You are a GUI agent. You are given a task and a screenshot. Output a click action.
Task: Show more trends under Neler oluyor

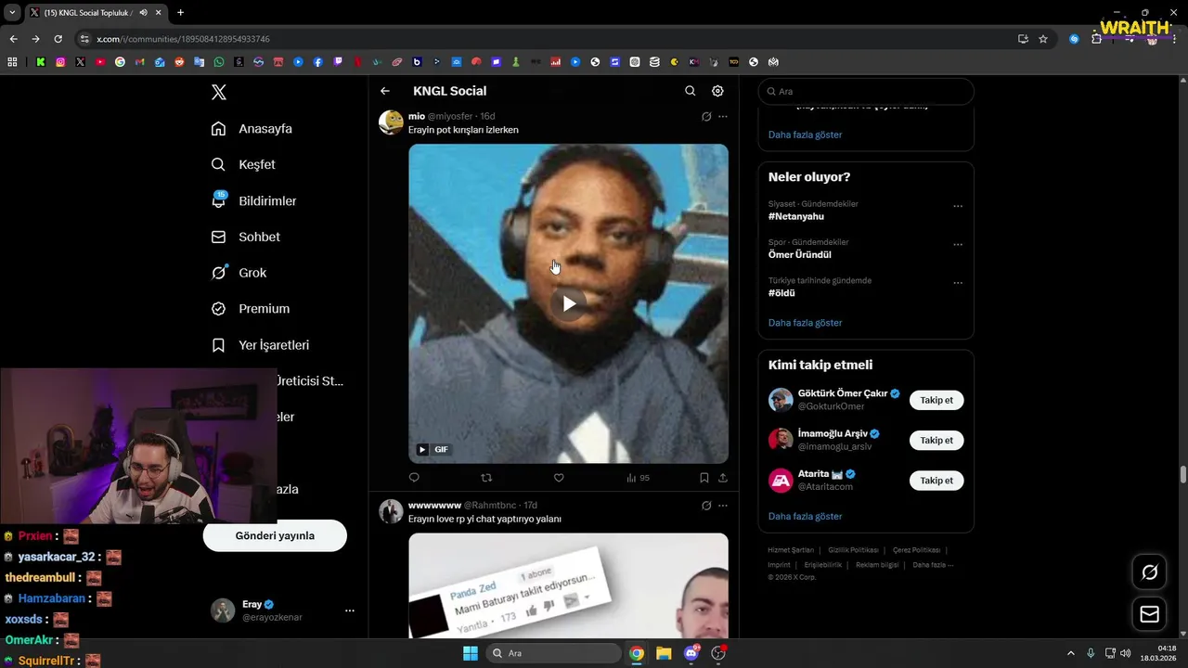805,323
